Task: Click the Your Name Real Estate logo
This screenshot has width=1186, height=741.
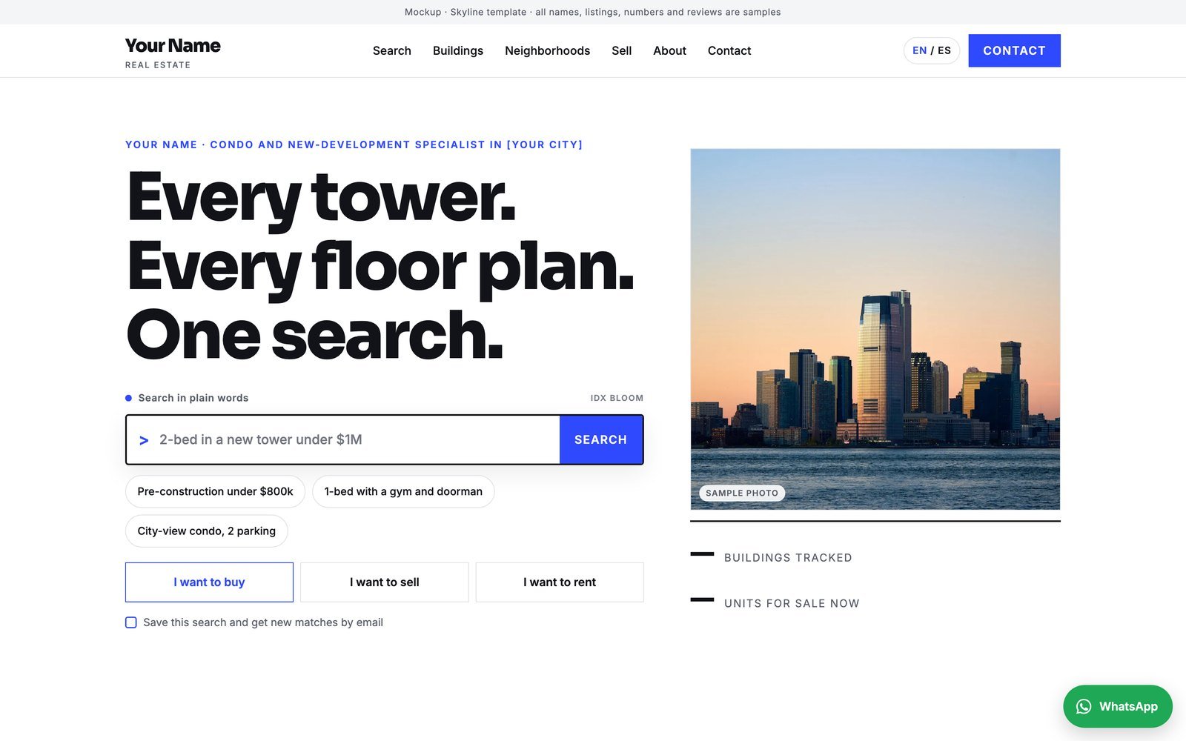Action: point(173,53)
